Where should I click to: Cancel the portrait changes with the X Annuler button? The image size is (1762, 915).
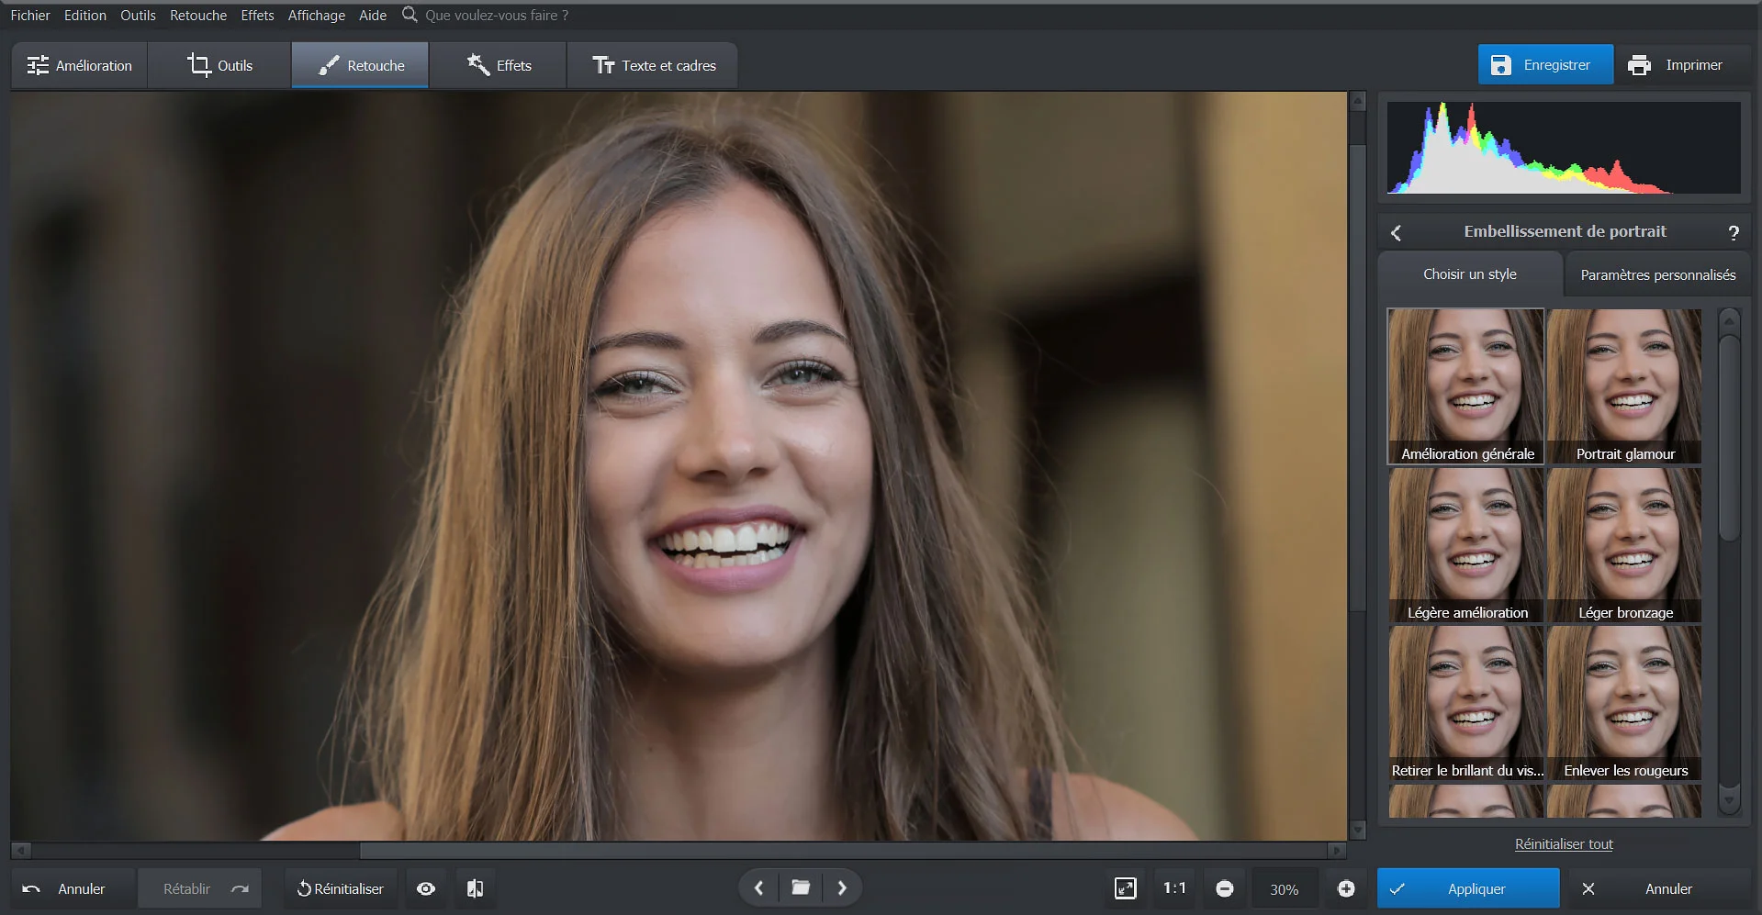pyautogui.click(x=1655, y=888)
